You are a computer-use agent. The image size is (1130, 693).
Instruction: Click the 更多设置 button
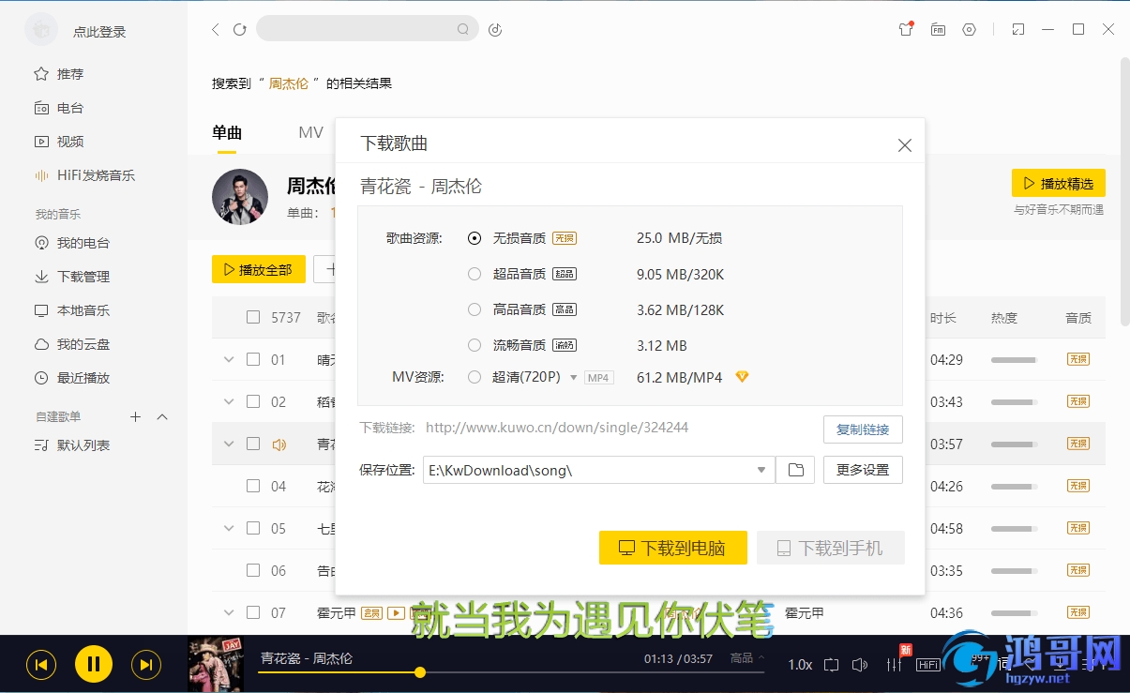click(x=863, y=470)
